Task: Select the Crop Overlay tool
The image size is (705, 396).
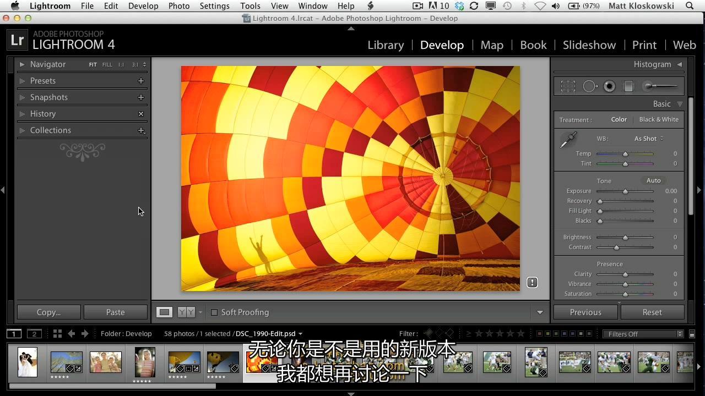Action: click(x=568, y=86)
